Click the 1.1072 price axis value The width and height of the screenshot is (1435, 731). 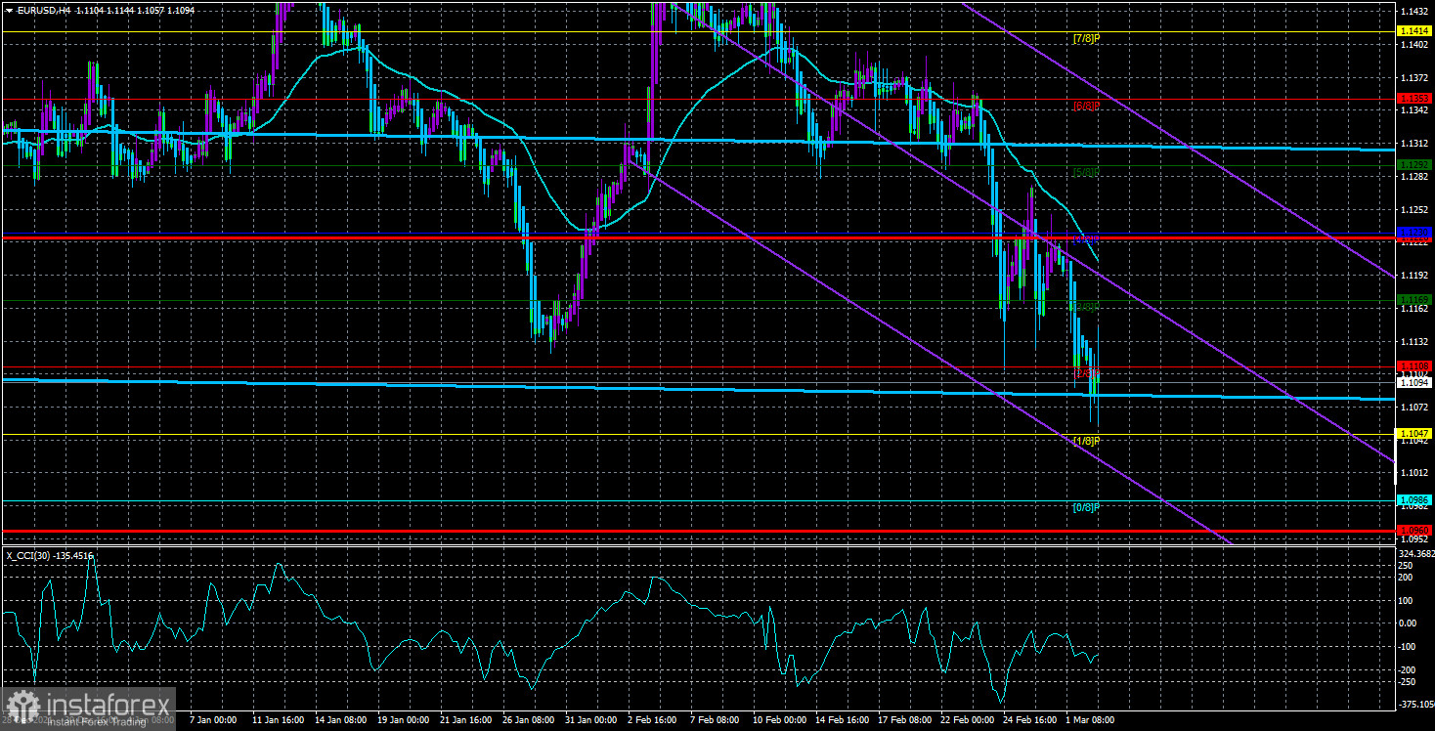click(1415, 408)
